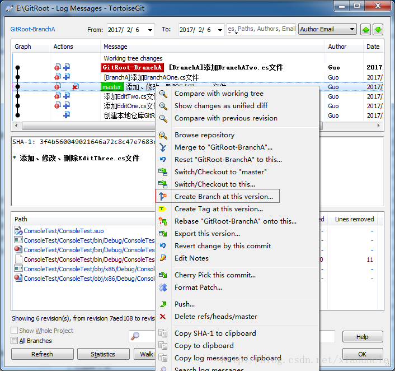The width and height of the screenshot is (395, 371).
Task: Click the Browse repository magnifier icon
Action: tap(163, 135)
